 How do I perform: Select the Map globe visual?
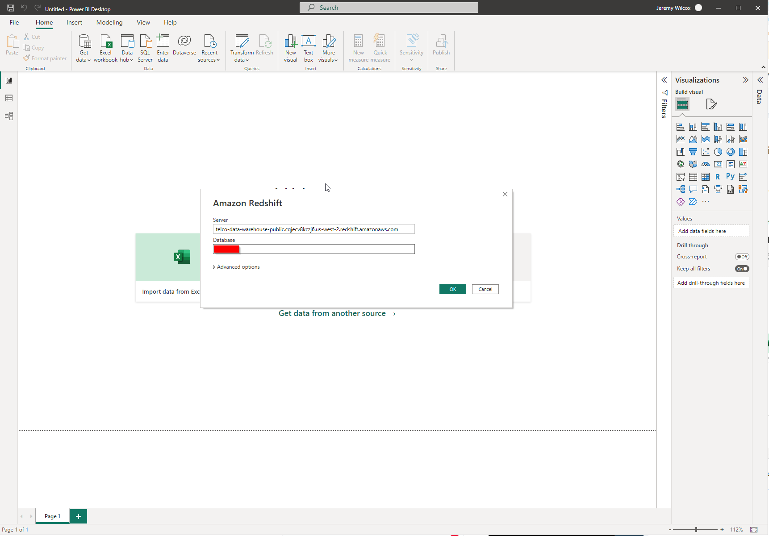pyautogui.click(x=680, y=164)
